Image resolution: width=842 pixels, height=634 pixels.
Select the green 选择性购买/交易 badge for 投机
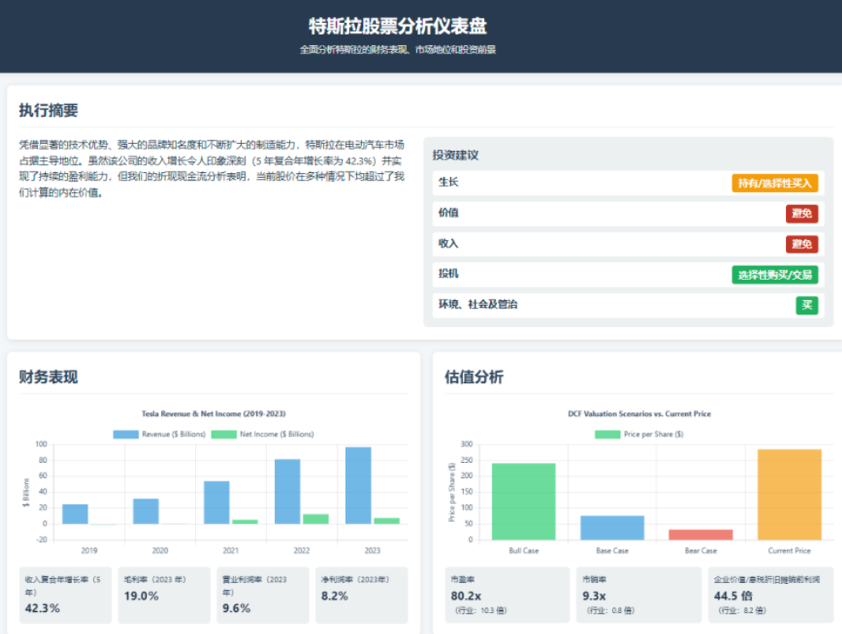click(776, 275)
